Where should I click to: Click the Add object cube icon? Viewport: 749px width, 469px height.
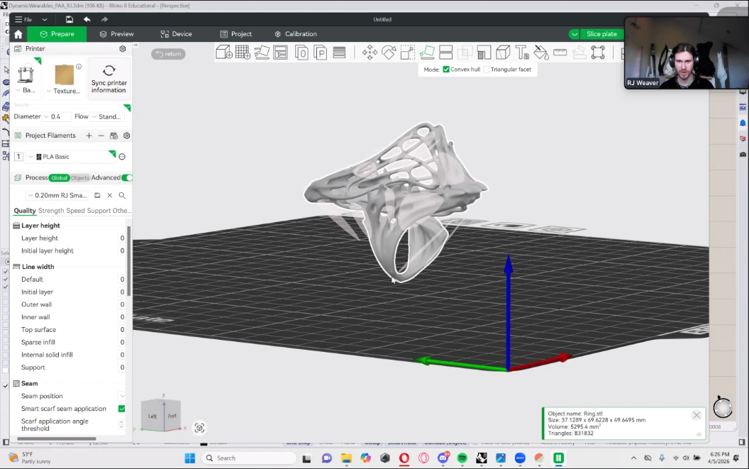(224, 53)
